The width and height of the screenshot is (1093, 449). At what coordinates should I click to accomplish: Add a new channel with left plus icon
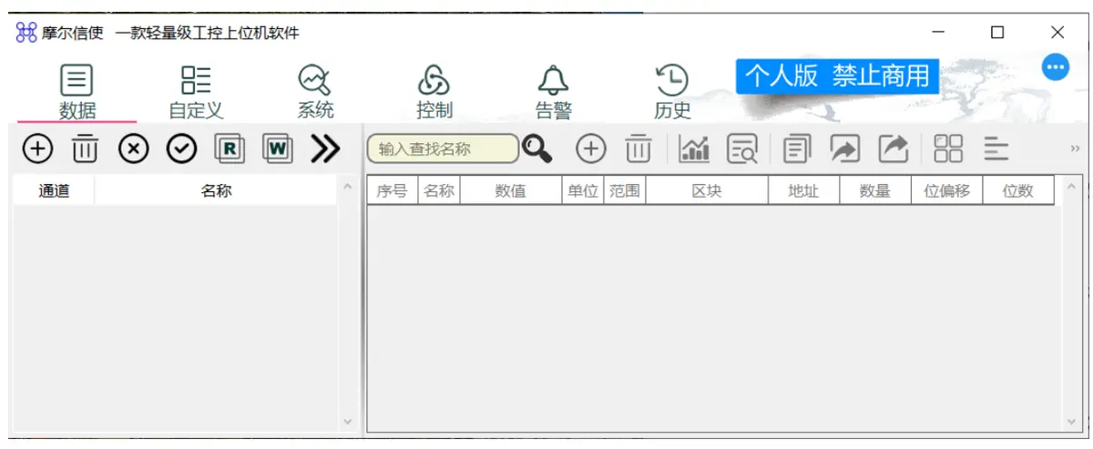click(x=36, y=148)
